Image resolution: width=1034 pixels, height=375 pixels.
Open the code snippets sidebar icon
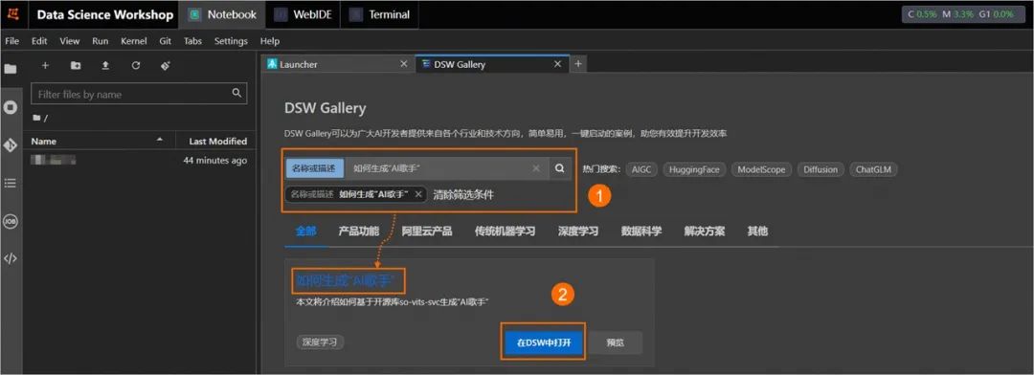(x=11, y=258)
